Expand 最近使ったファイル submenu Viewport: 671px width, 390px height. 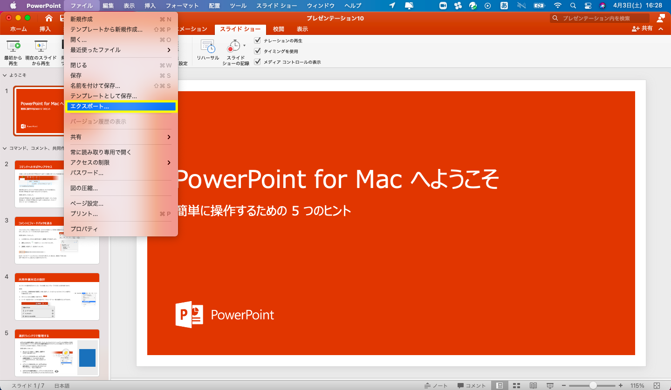[121, 50]
